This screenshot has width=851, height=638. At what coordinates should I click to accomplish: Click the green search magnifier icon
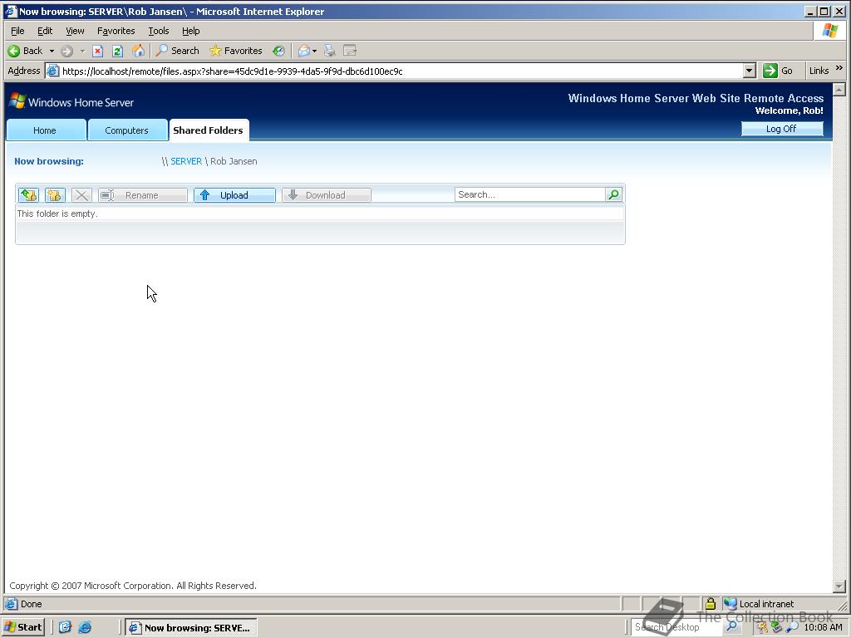point(614,194)
